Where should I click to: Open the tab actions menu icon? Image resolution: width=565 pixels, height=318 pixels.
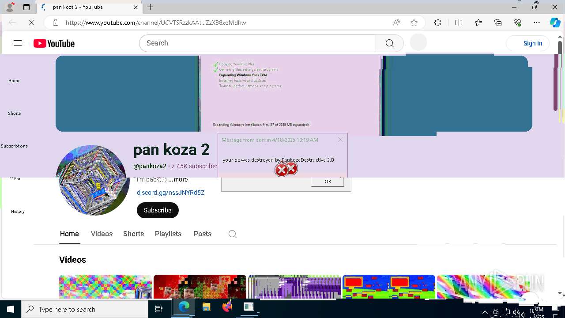(26, 7)
